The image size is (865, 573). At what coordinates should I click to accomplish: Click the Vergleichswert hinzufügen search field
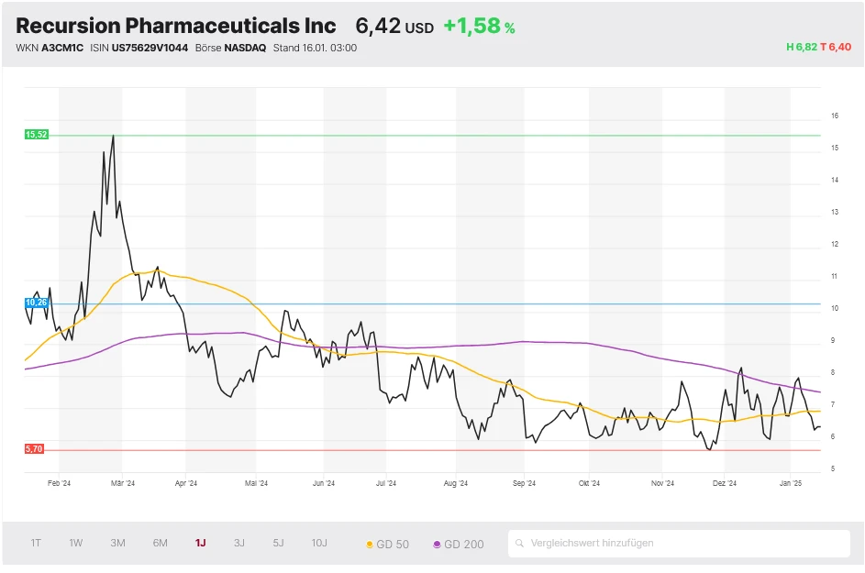pos(642,543)
